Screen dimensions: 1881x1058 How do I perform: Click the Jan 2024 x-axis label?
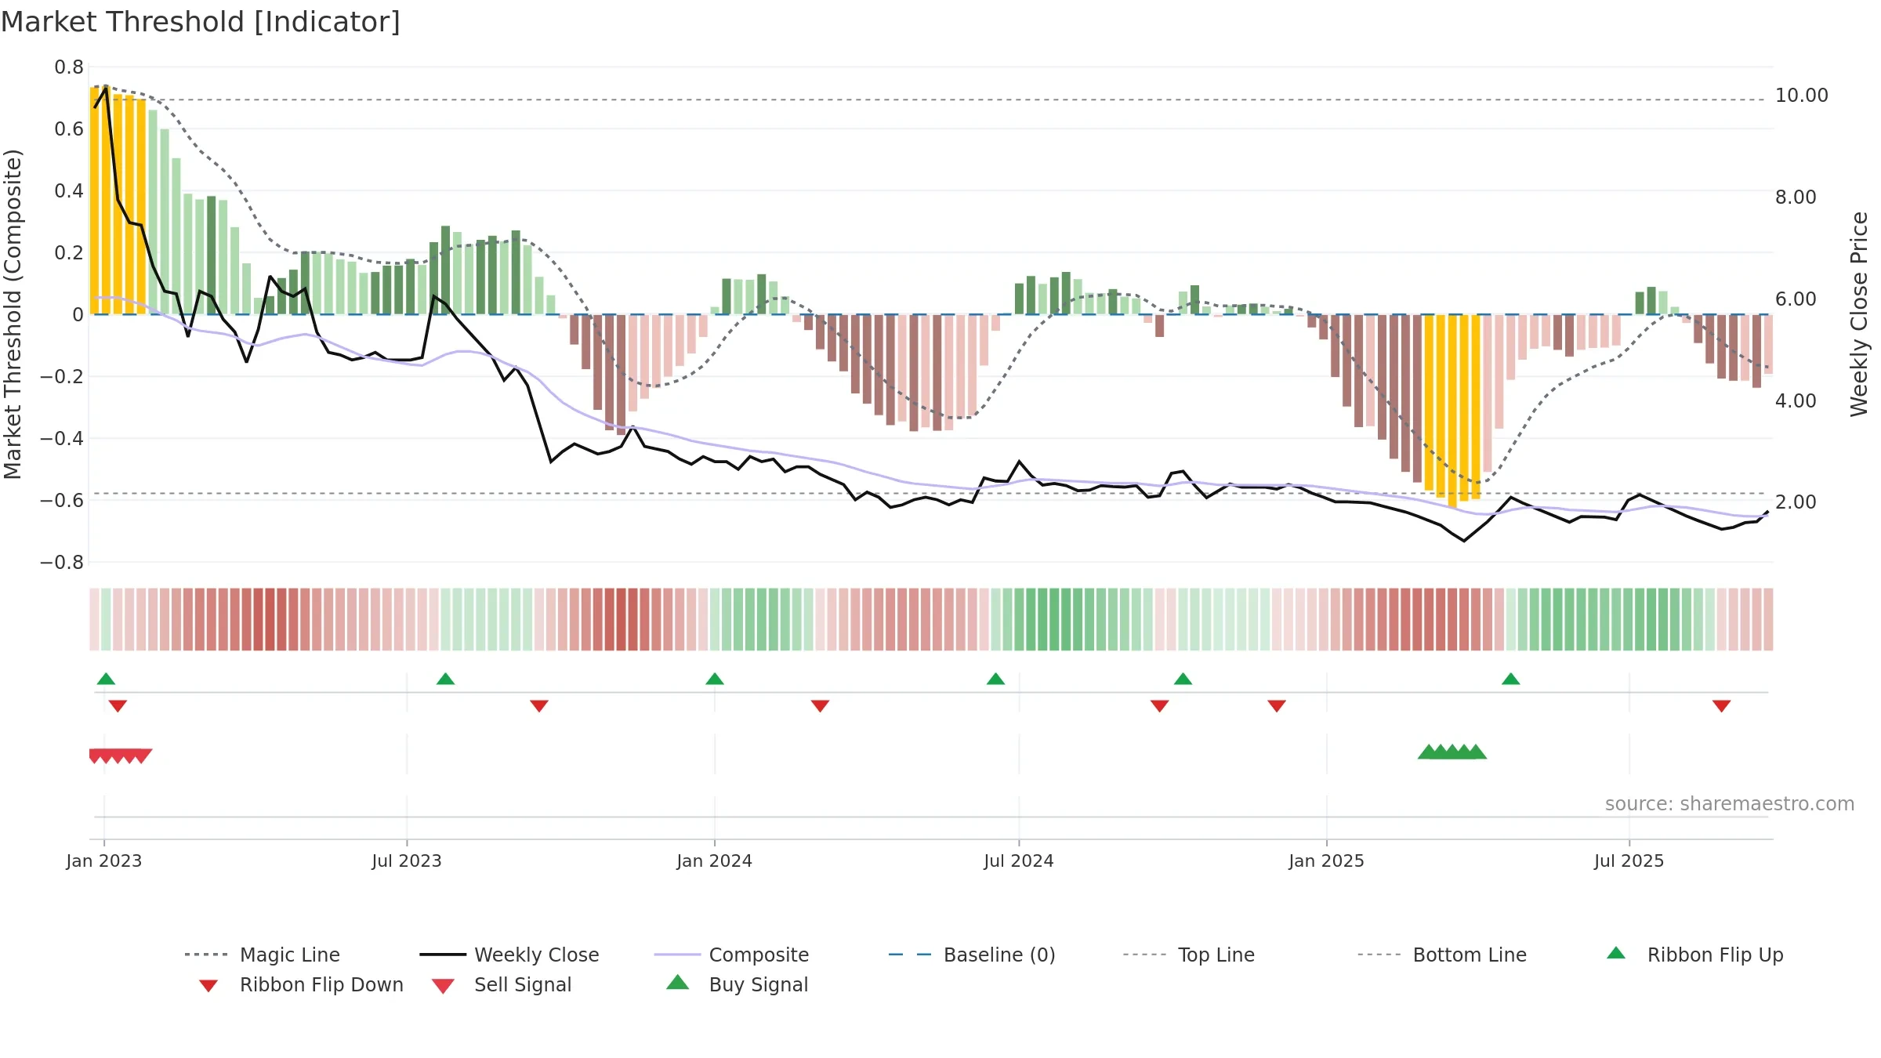pyautogui.click(x=715, y=861)
